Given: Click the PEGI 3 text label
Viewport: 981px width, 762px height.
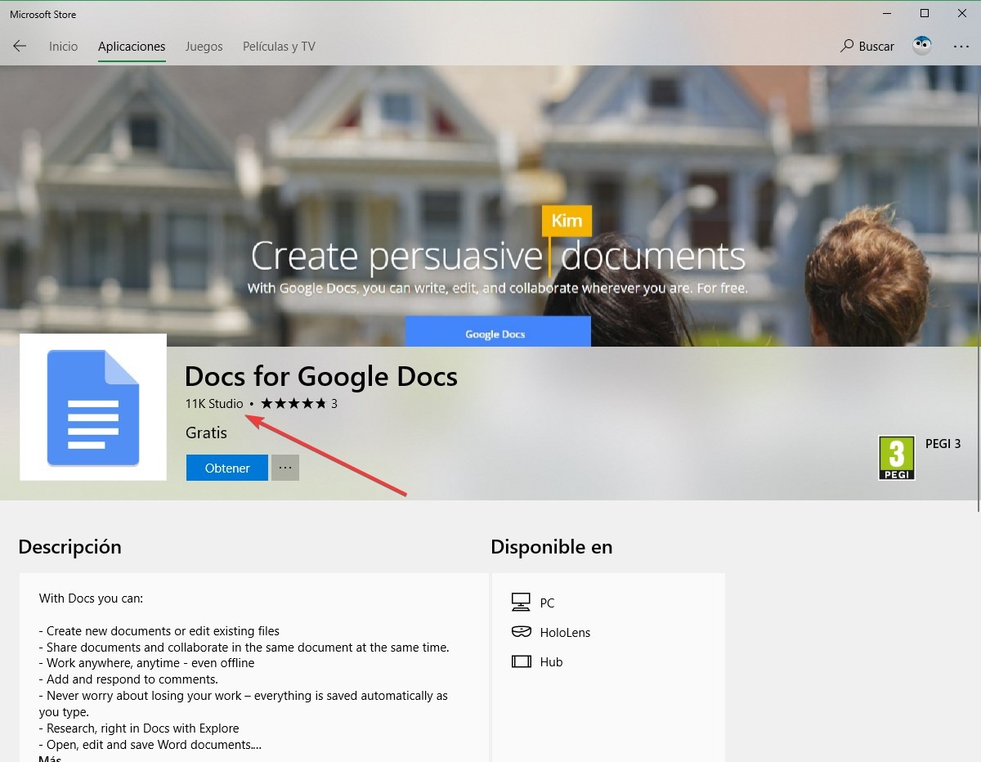Looking at the screenshot, I should [x=943, y=444].
